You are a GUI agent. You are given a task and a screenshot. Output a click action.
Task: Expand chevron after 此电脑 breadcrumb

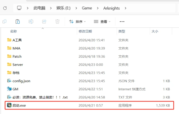(x=51, y=8)
